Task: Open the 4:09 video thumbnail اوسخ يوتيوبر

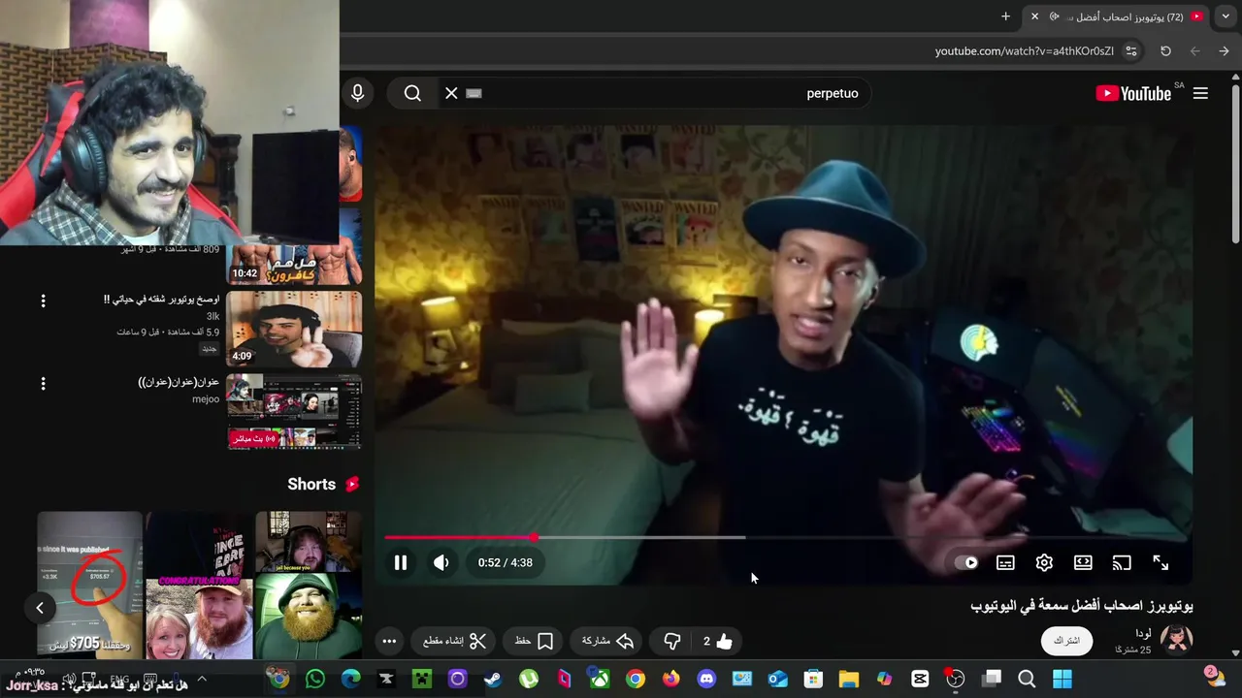Action: point(294,329)
